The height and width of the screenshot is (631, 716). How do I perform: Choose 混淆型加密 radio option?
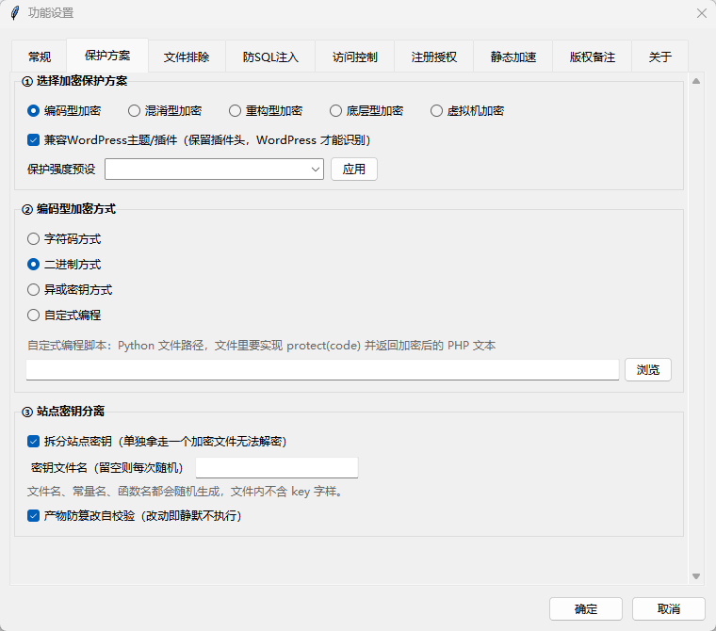click(165, 111)
